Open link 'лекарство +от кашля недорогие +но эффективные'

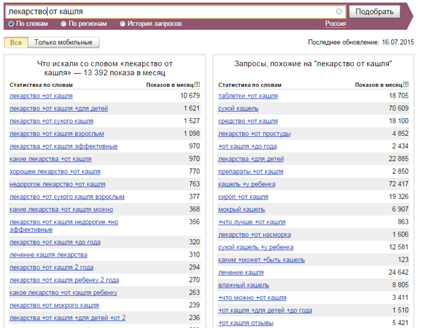[64, 226]
